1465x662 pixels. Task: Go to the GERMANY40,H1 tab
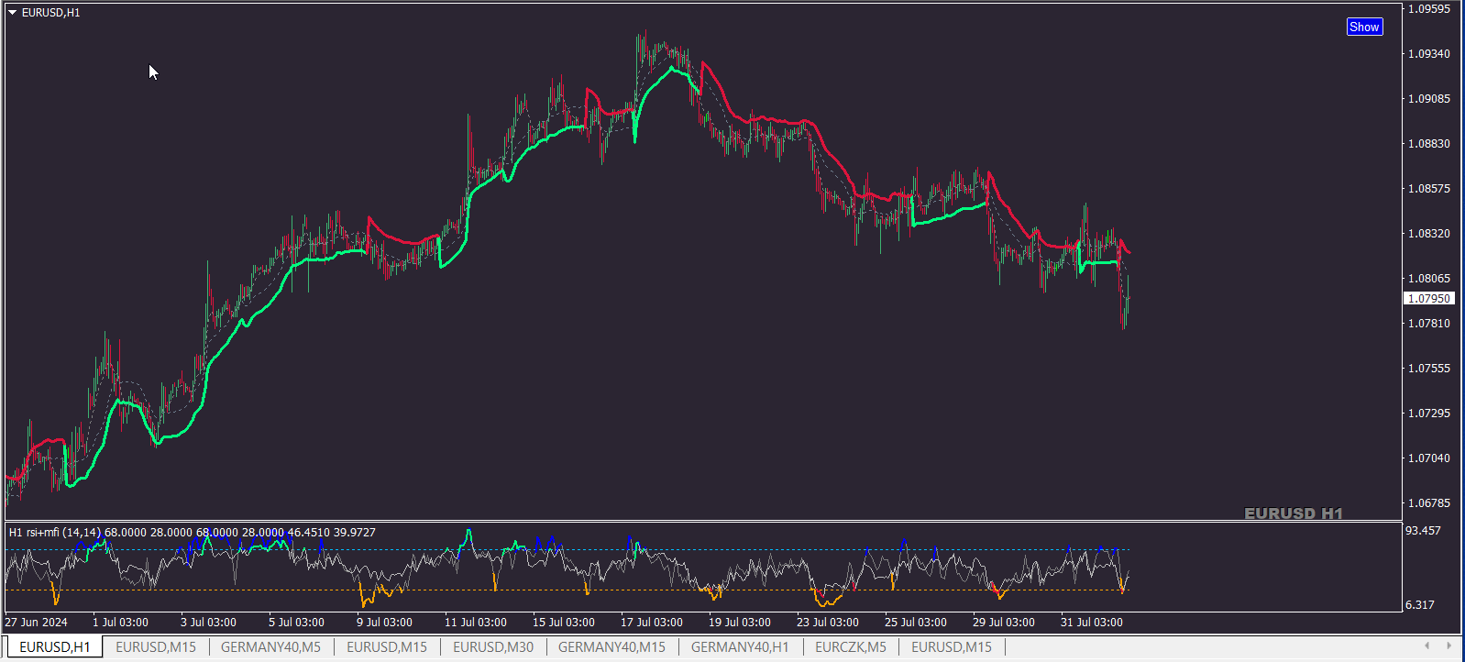(740, 646)
